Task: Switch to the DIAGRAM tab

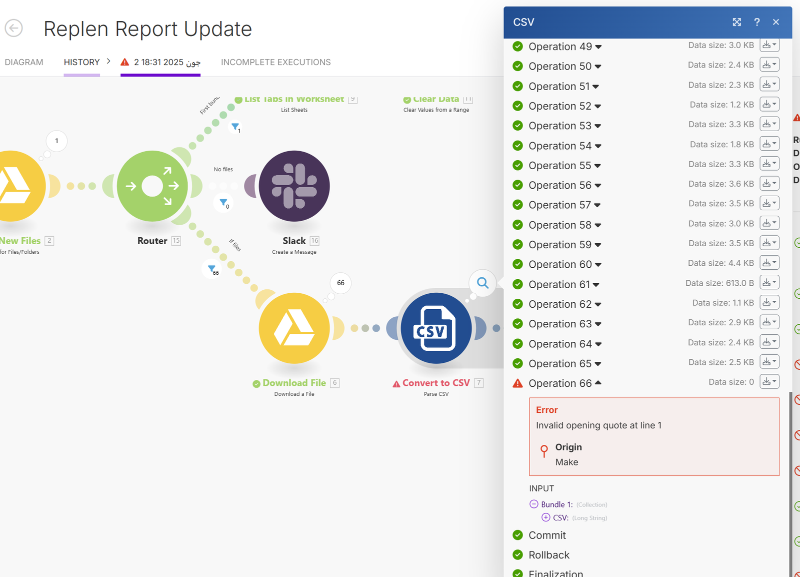Action: (24, 62)
